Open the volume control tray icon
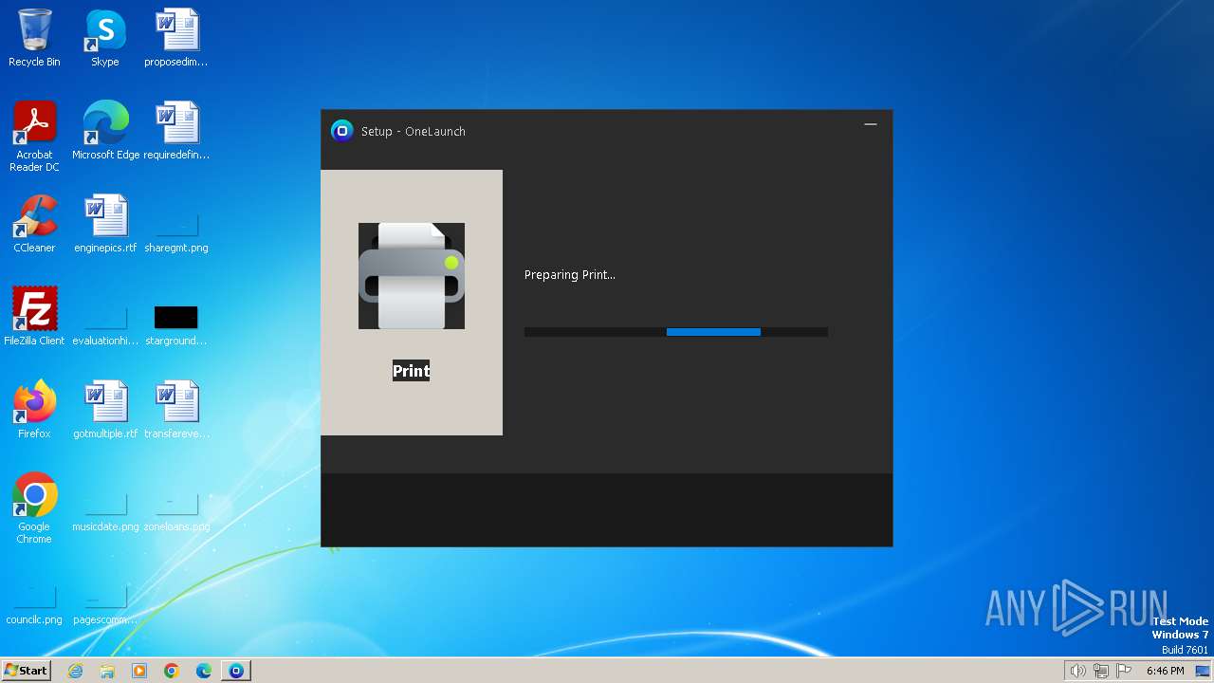The width and height of the screenshot is (1214, 683). 1077,671
